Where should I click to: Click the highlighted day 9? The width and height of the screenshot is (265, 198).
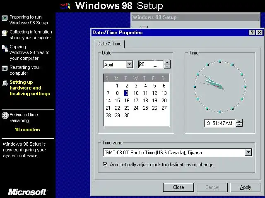[x=126, y=93]
